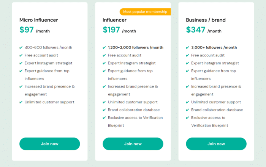The height and width of the screenshot is (167, 266).
Task: Click checkmark by Business plan's Exclusive access item
Action: 187,118
